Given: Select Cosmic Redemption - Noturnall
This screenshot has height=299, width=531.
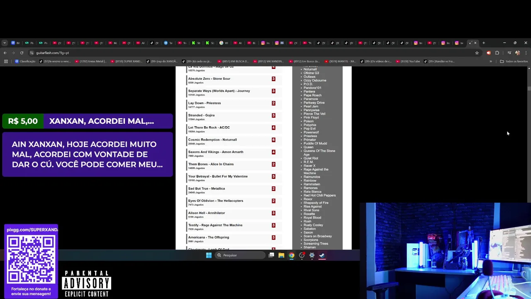Looking at the screenshot, I should coord(212,140).
